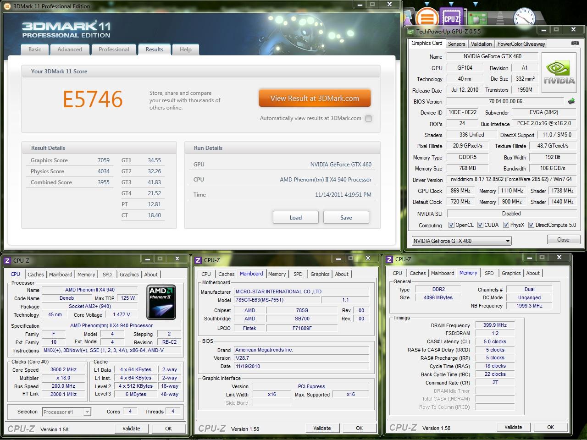Take a GPU-Z screenshot with the camera icon

pyautogui.click(x=575, y=43)
